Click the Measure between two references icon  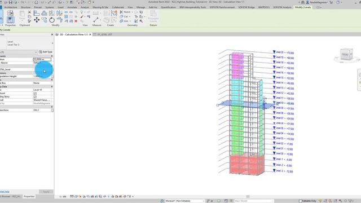[x=96, y=20]
